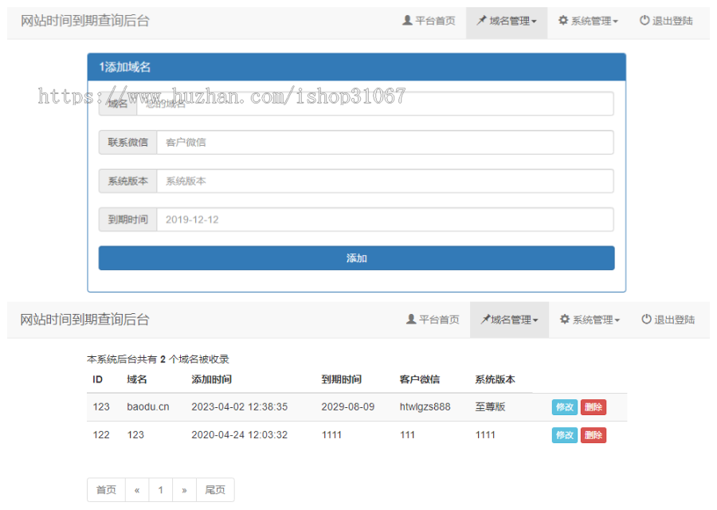717x510 pixels.
Task: Click the user icon beside lower 平台首页
Action: click(x=411, y=320)
